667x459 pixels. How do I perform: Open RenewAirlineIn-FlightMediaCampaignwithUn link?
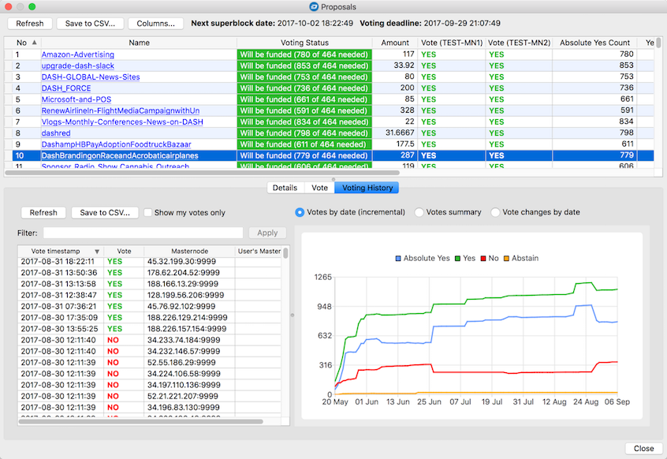[x=121, y=110]
